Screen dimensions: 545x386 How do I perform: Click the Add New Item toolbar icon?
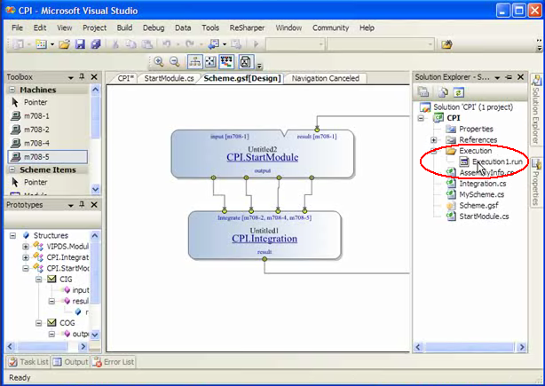pyautogui.click(x=41, y=44)
